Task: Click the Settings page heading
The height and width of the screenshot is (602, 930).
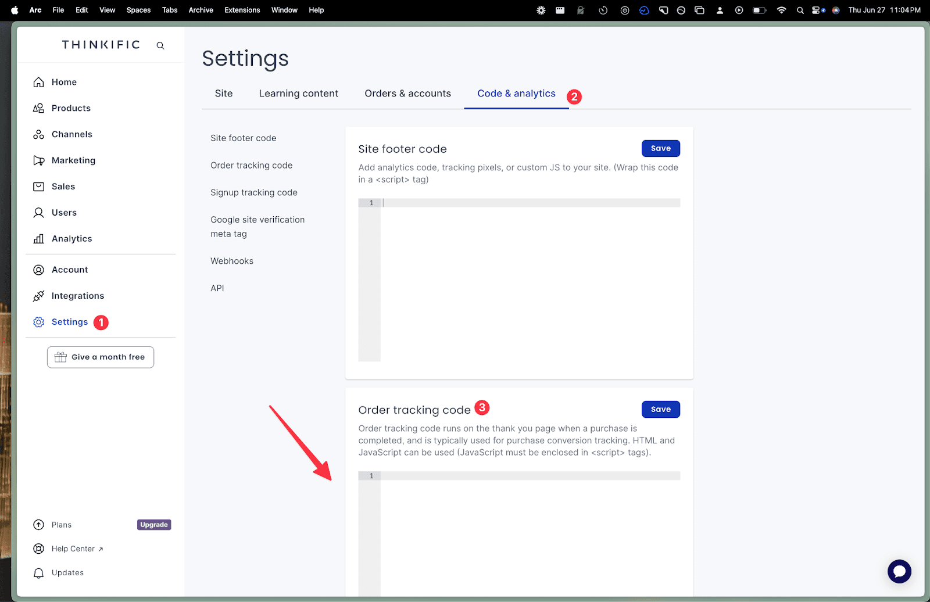Action: click(x=245, y=59)
